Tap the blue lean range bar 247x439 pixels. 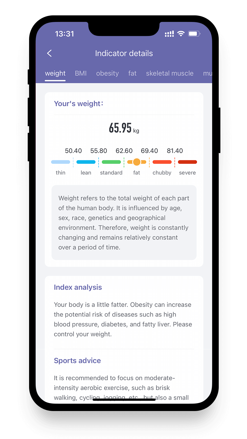tap(86, 162)
